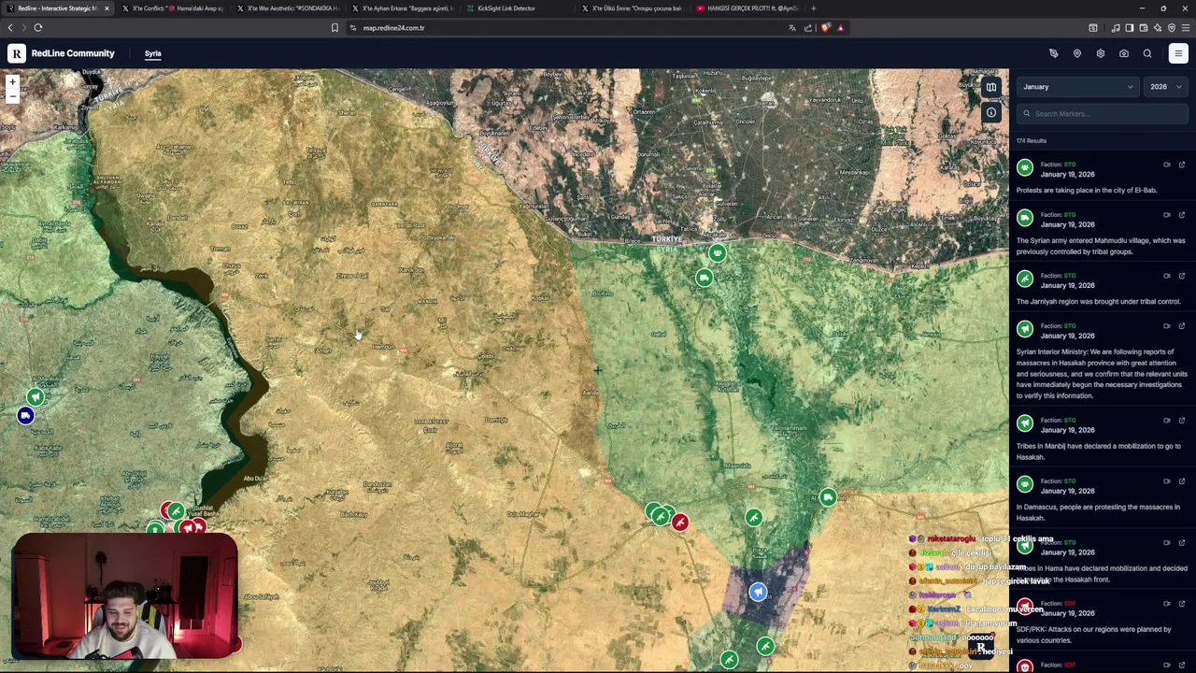The width and height of the screenshot is (1196, 673).
Task: Focus the Search Markers field
Action: tap(1102, 113)
